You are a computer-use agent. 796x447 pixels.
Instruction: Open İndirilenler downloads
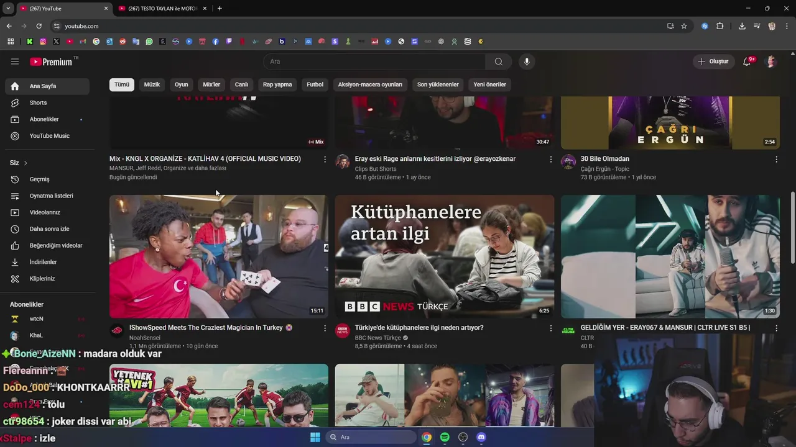click(x=47, y=262)
